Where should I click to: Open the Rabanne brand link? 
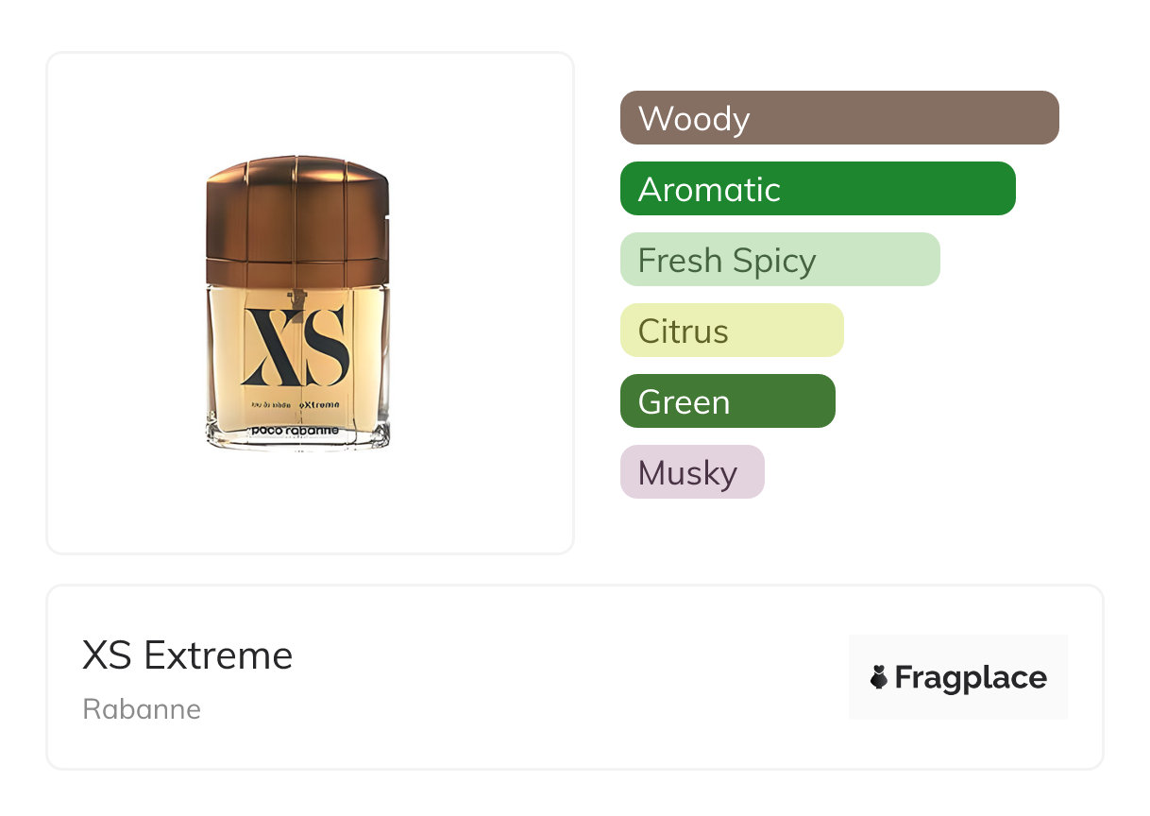pyautogui.click(x=142, y=709)
